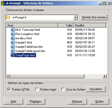Maximize the A-Prompt window

click(104, 3)
